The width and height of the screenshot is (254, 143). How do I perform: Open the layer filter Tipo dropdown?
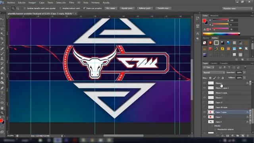208,67
